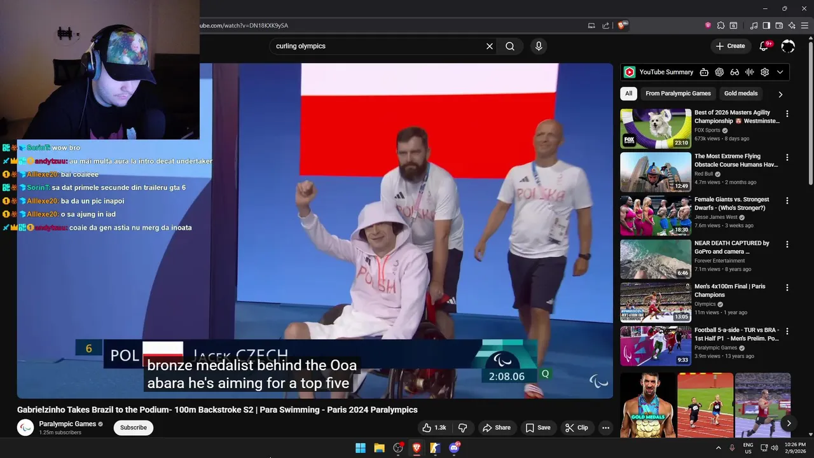
Task: Open options for Men's 4x100m Final video
Action: click(787, 288)
